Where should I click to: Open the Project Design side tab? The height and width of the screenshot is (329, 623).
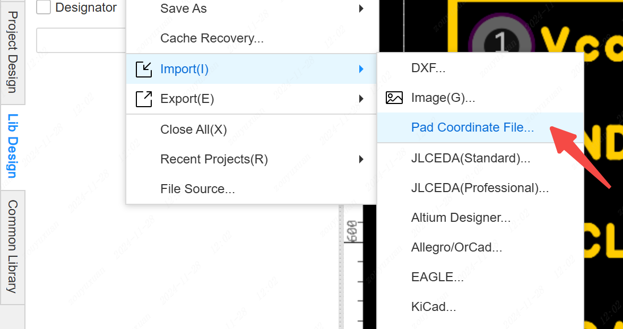point(12,51)
